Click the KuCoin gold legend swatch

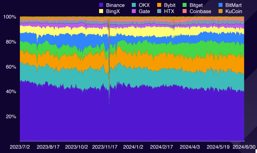[221, 11]
